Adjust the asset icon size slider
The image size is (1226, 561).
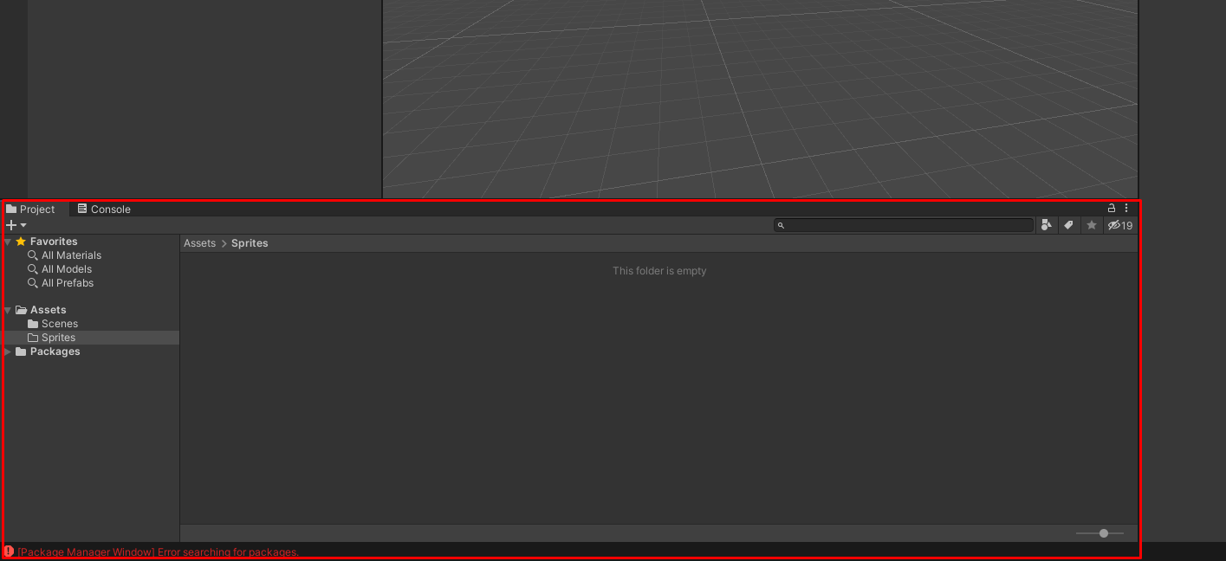coord(1103,533)
